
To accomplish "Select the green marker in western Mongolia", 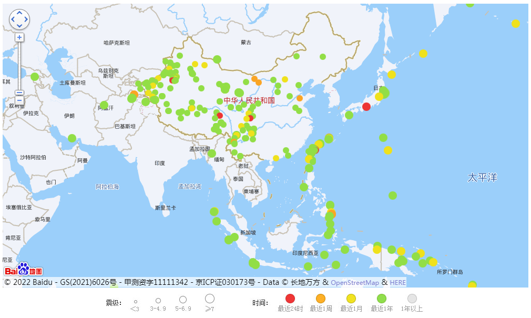I will (217, 59).
